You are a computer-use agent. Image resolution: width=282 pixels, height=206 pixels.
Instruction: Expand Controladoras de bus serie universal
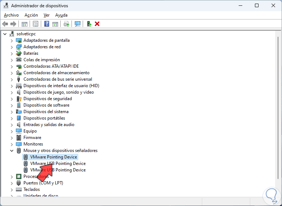12,80
